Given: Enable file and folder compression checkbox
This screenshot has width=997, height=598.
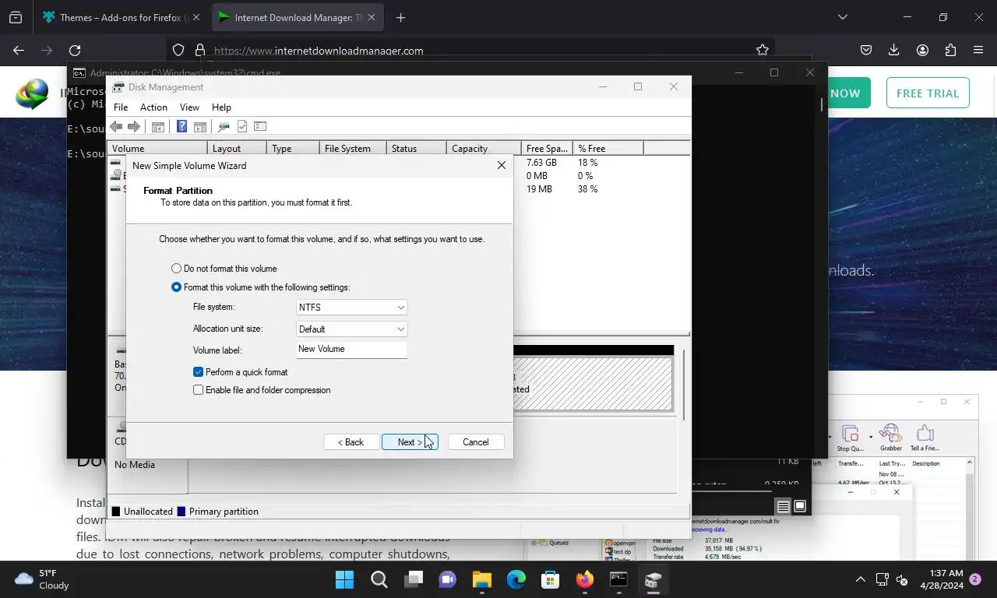Looking at the screenshot, I should [x=262, y=390].
